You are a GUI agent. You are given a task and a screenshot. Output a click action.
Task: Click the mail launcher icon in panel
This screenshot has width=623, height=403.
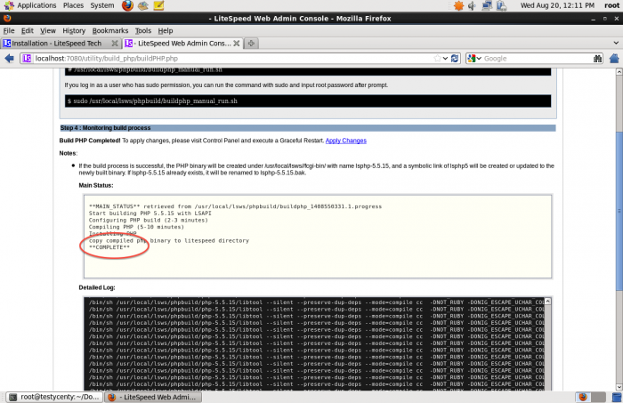(143, 5)
